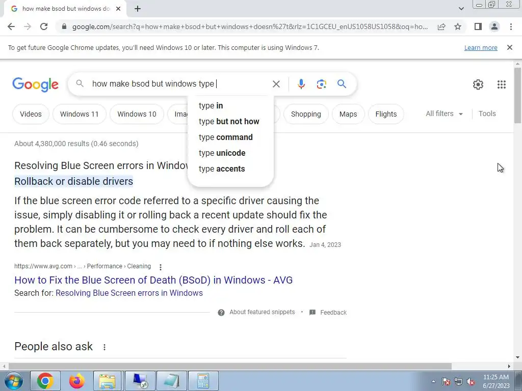Image resolution: width=522 pixels, height=391 pixels.
Task: Open People also ask options menu
Action: (x=104, y=347)
